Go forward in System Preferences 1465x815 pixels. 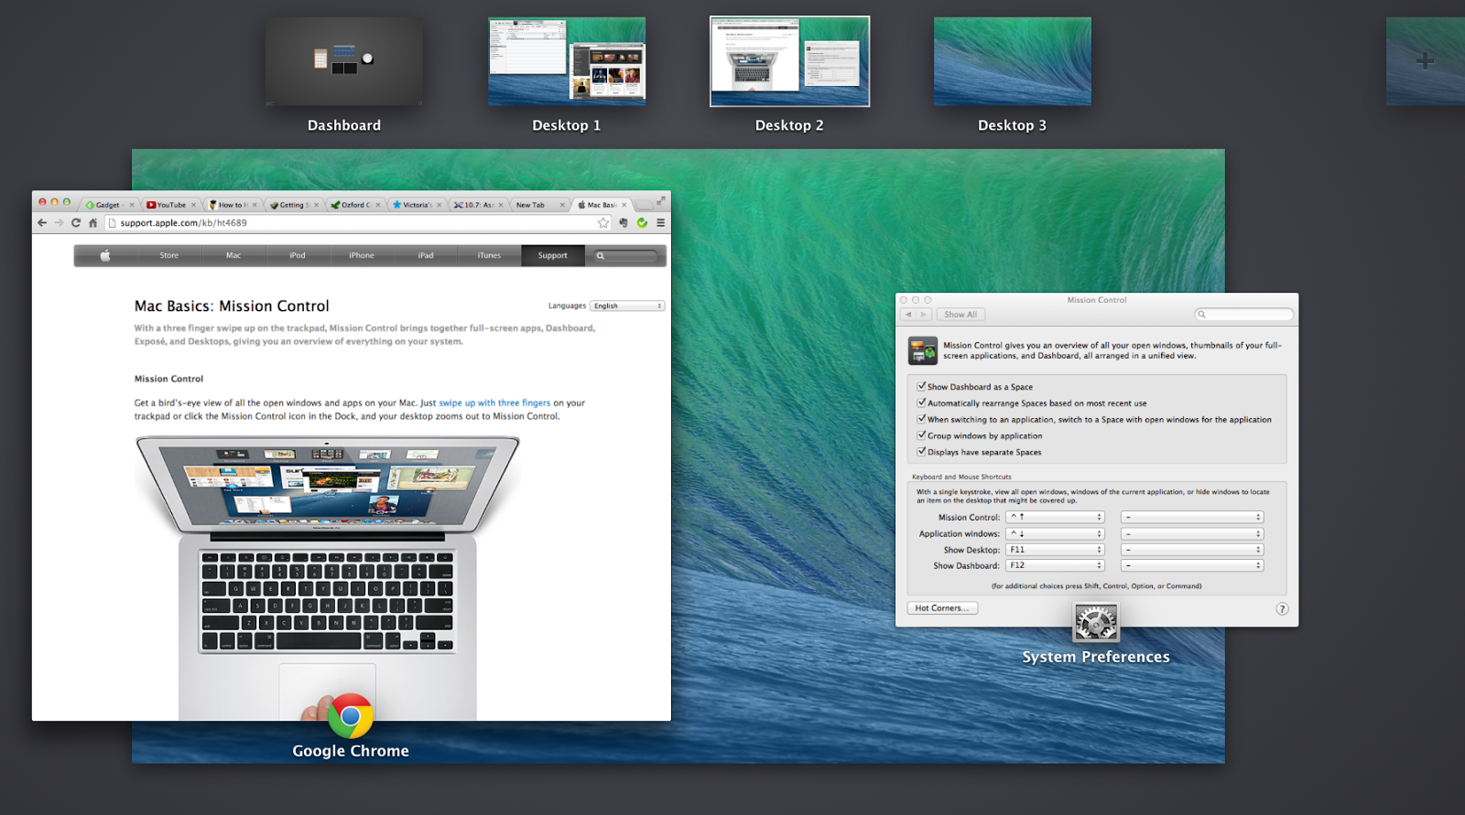tap(924, 314)
